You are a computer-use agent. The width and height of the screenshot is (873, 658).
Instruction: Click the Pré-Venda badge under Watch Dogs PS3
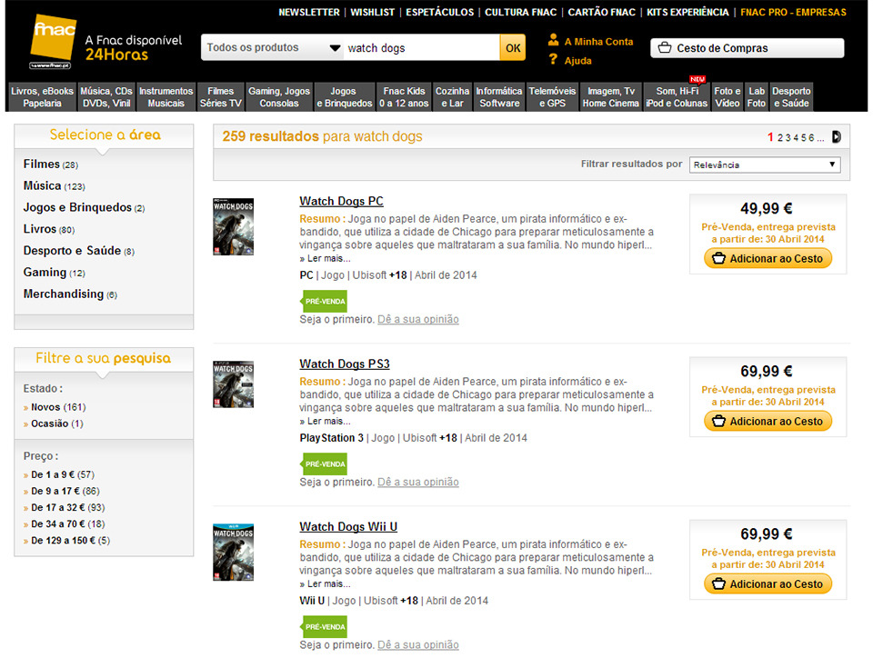pyautogui.click(x=324, y=464)
